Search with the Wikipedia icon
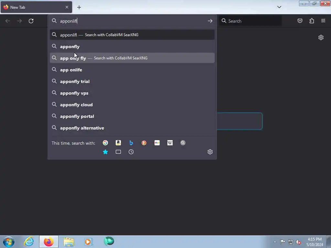The width and height of the screenshot is (331, 248). coord(170,143)
